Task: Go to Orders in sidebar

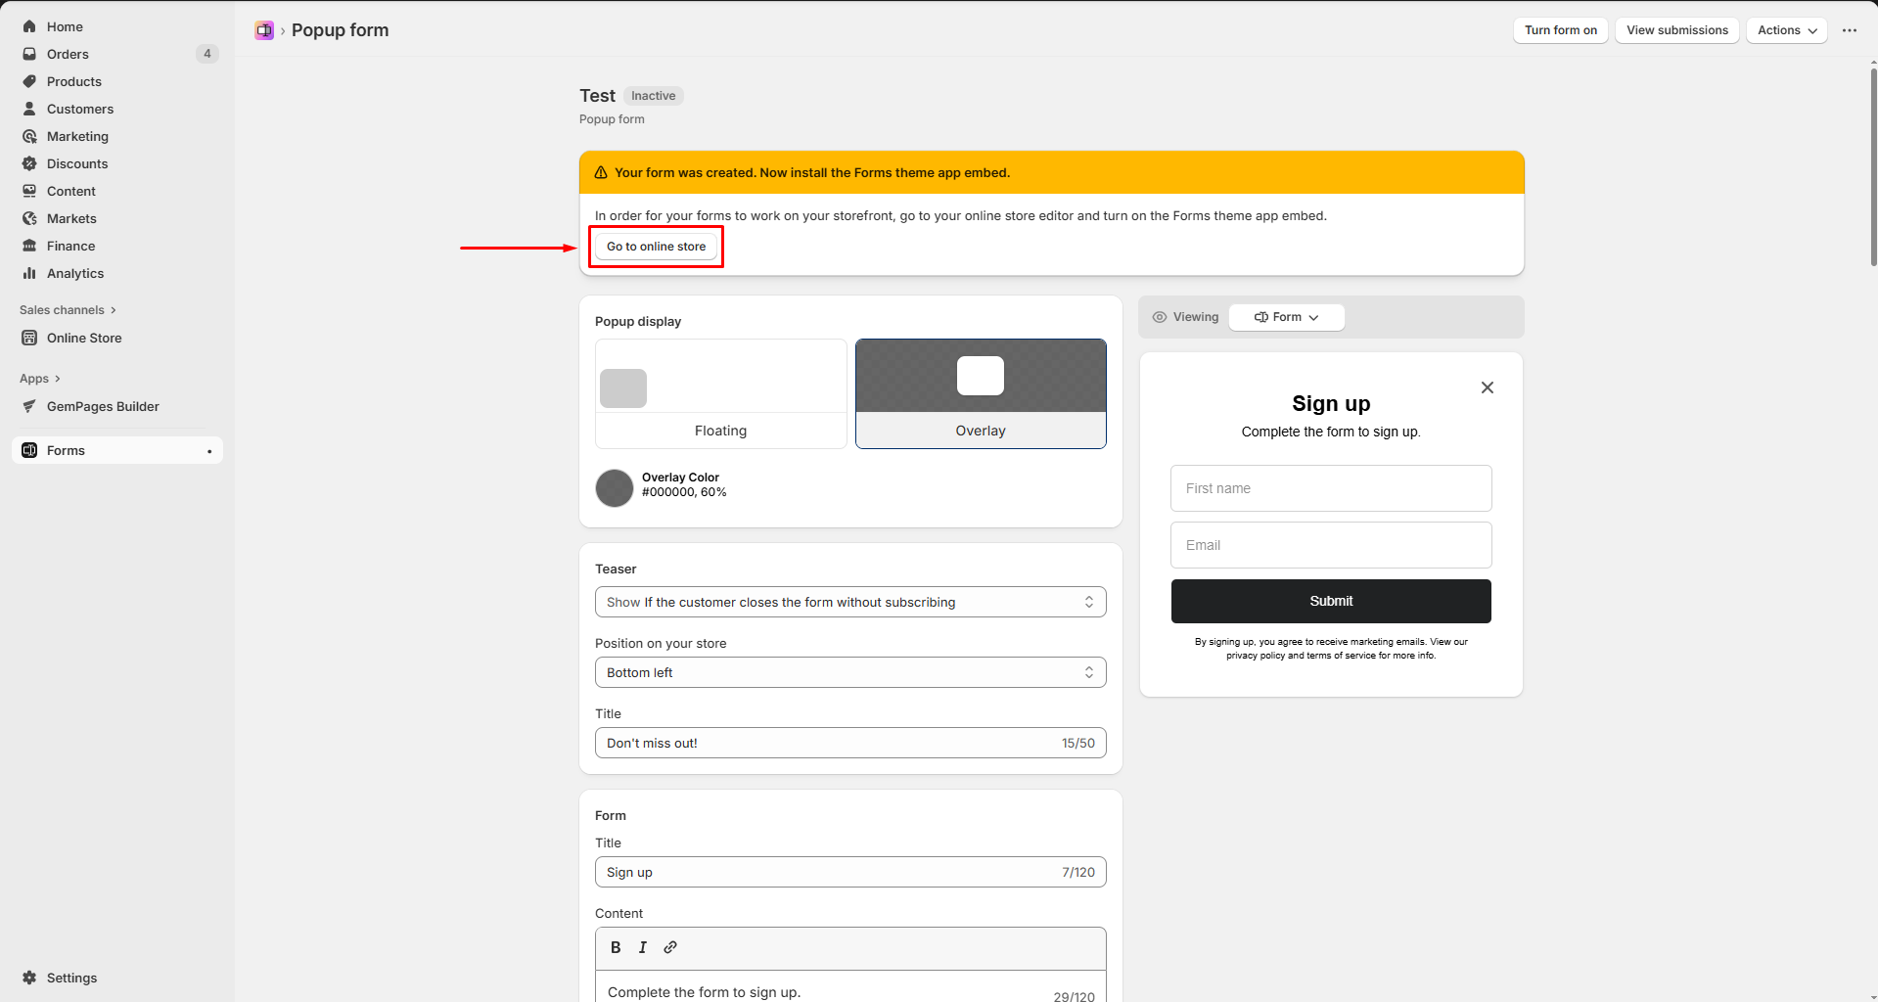Action: [x=68, y=54]
